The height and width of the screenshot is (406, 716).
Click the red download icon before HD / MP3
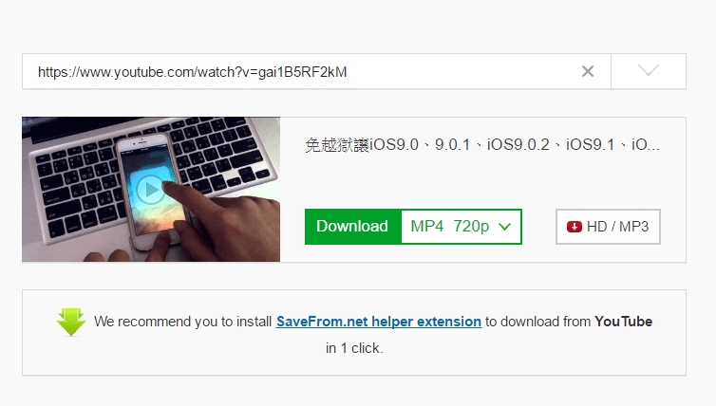tap(574, 227)
